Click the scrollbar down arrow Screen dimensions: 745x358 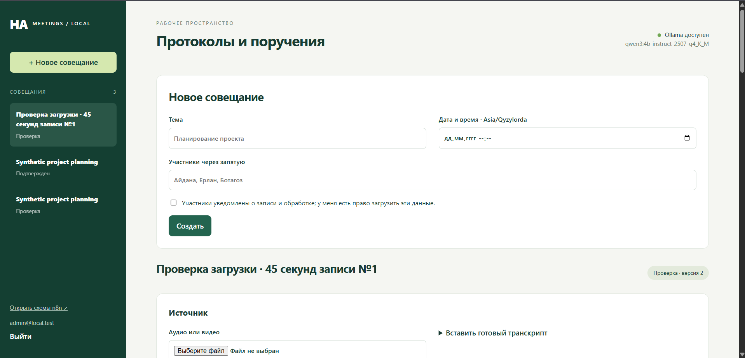[742, 355]
